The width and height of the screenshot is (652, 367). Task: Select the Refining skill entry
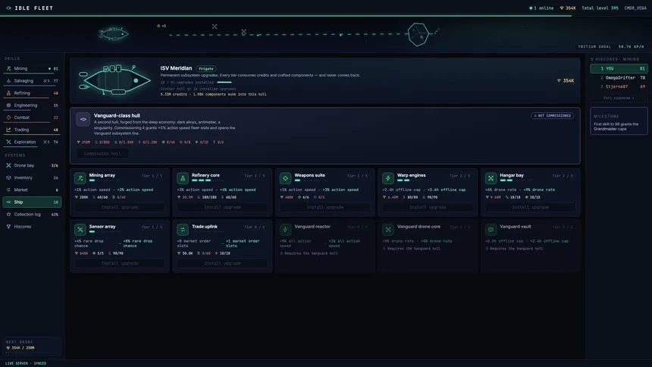(32, 93)
